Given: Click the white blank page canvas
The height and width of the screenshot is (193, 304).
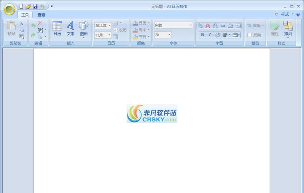Looking at the screenshot, I should click(152, 121).
